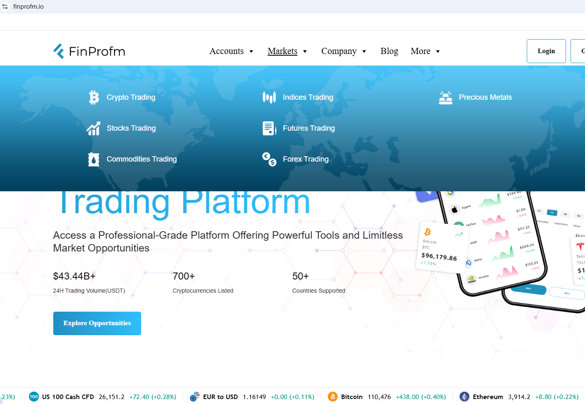Viewport: 585px width, 404px height.
Task: Choose Commodities Trading link
Action: [142, 159]
